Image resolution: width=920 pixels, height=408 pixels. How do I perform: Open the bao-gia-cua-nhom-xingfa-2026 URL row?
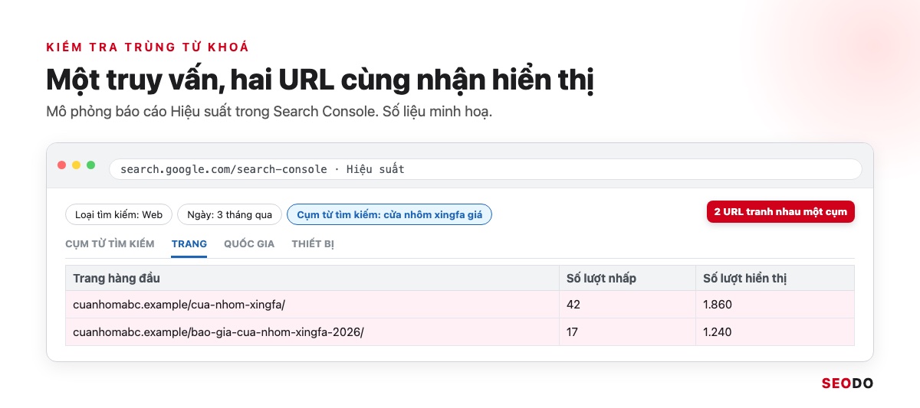point(460,332)
